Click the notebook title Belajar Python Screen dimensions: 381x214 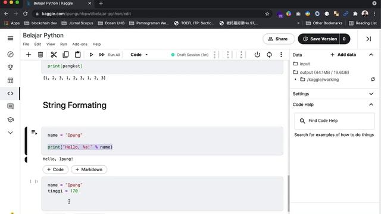[x=43, y=35]
